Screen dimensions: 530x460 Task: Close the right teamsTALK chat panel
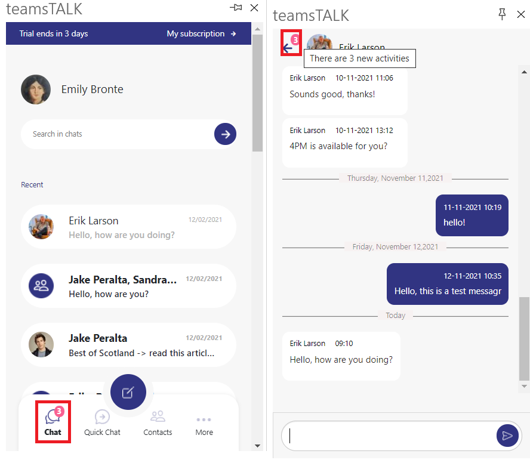point(521,14)
